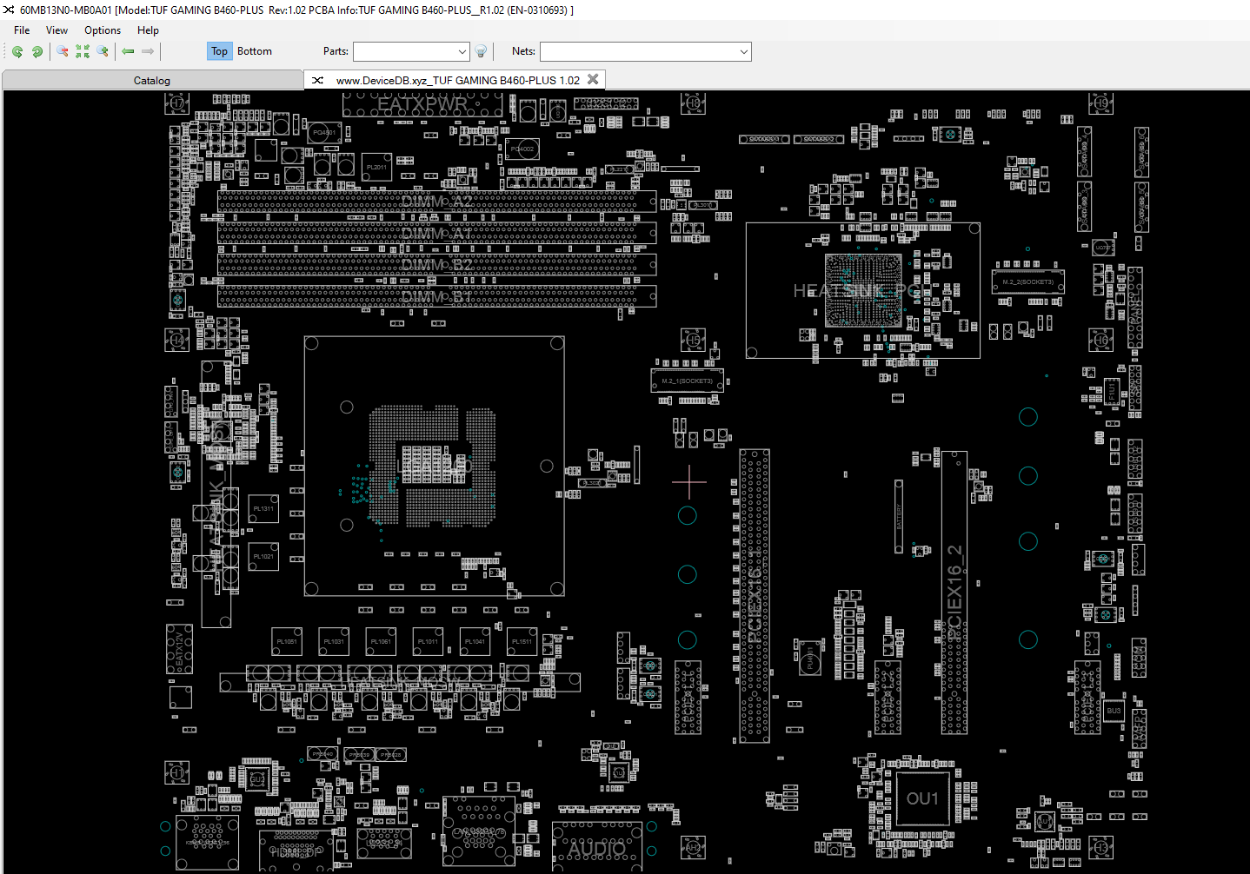Select the EATXPWR connector on board
The width and height of the screenshot is (1250, 874).
pyautogui.click(x=423, y=104)
